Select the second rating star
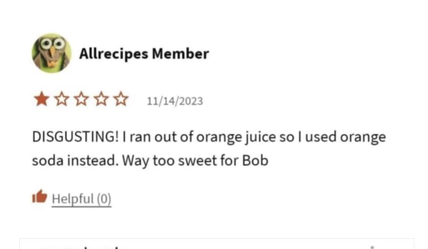 click(x=60, y=100)
